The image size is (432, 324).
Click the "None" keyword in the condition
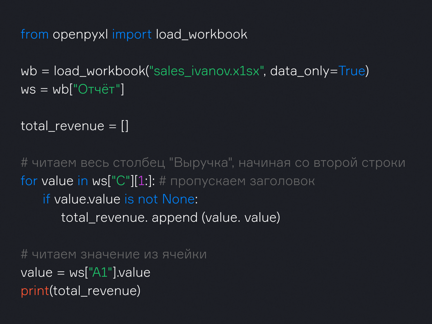pyautogui.click(x=178, y=199)
